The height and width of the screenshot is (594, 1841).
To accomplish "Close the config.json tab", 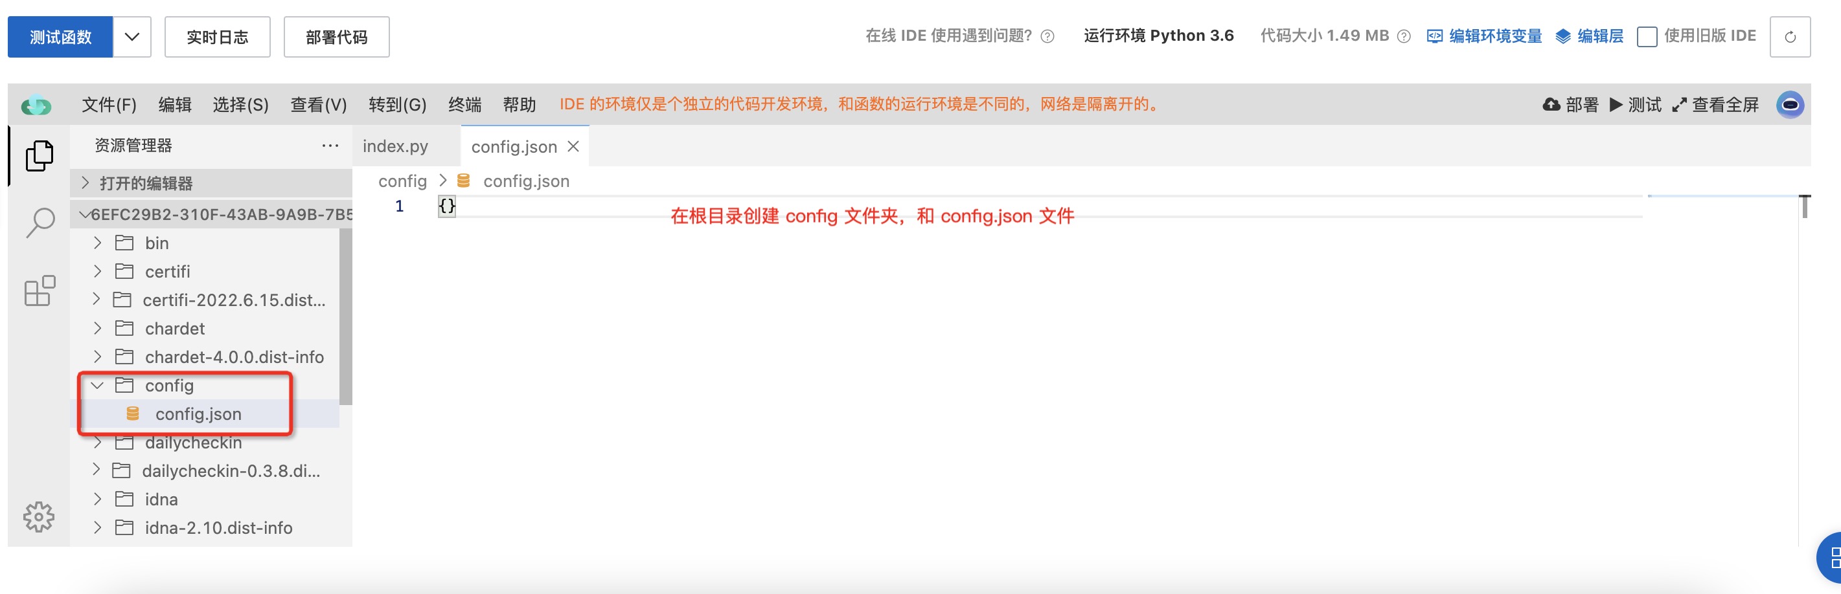I will (573, 146).
